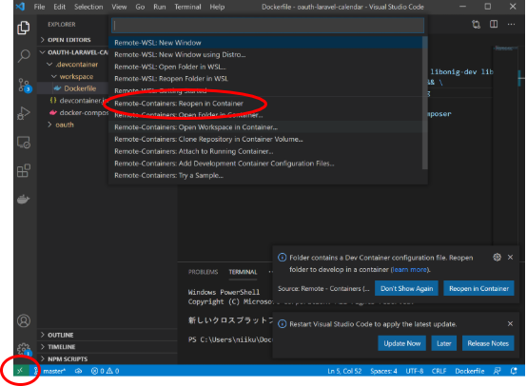Open the Extensions view
The width and height of the screenshot is (527, 386).
[x=24, y=171]
